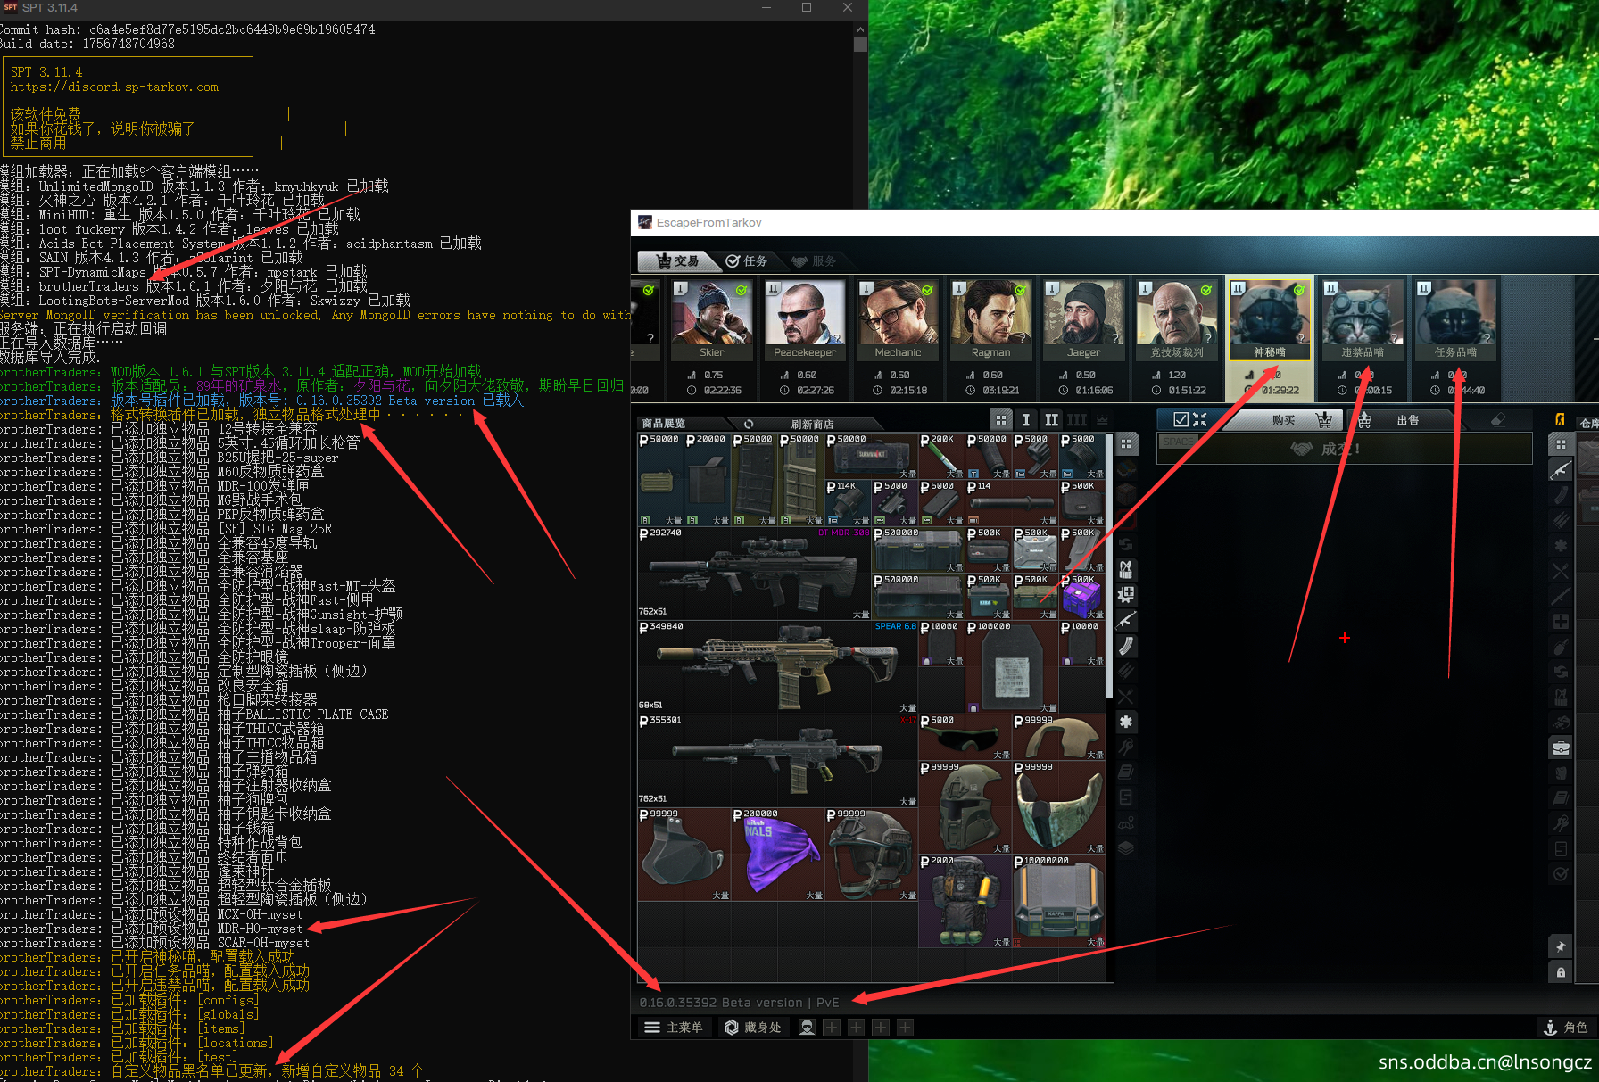Switch to the Tasks (任务) tab
Screen dimensions: 1599x1082
click(747, 261)
